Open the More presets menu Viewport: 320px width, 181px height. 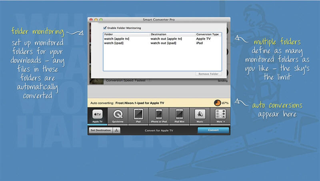[220, 116]
